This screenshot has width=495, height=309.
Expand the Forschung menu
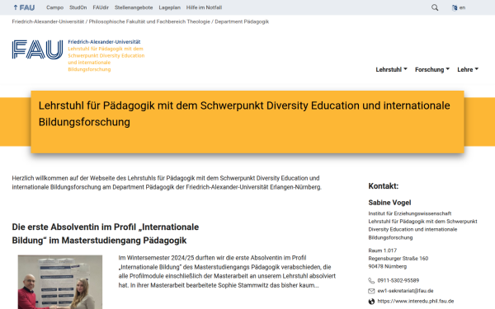pyautogui.click(x=432, y=69)
